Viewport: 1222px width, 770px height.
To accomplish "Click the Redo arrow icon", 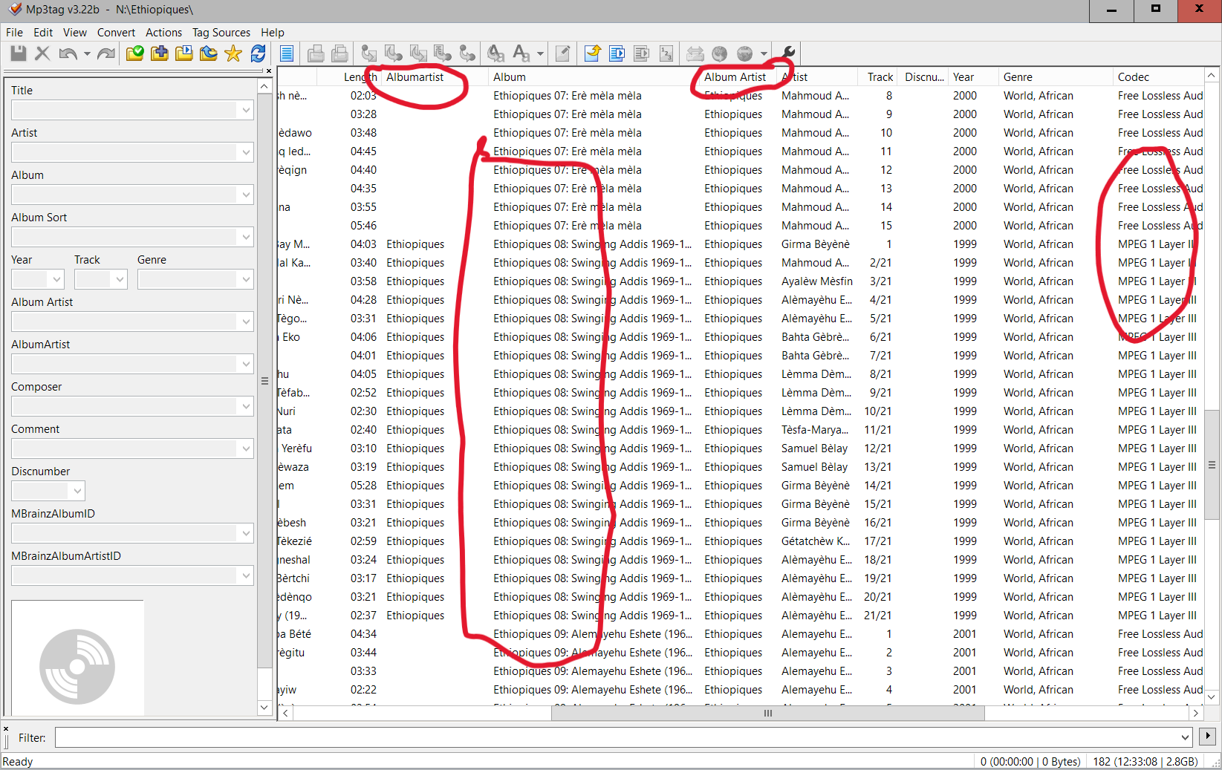I will coord(106,53).
